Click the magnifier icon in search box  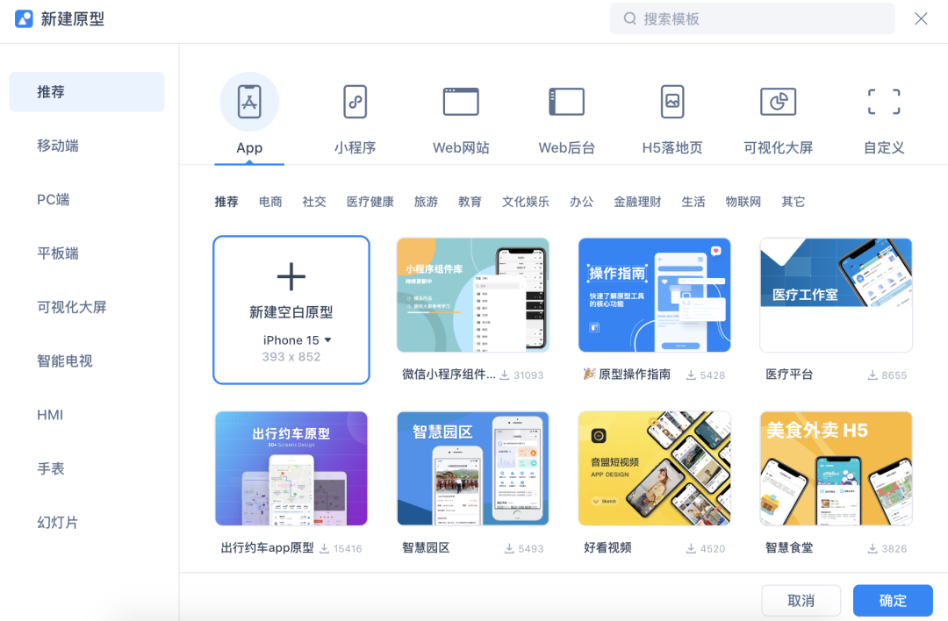pos(629,18)
